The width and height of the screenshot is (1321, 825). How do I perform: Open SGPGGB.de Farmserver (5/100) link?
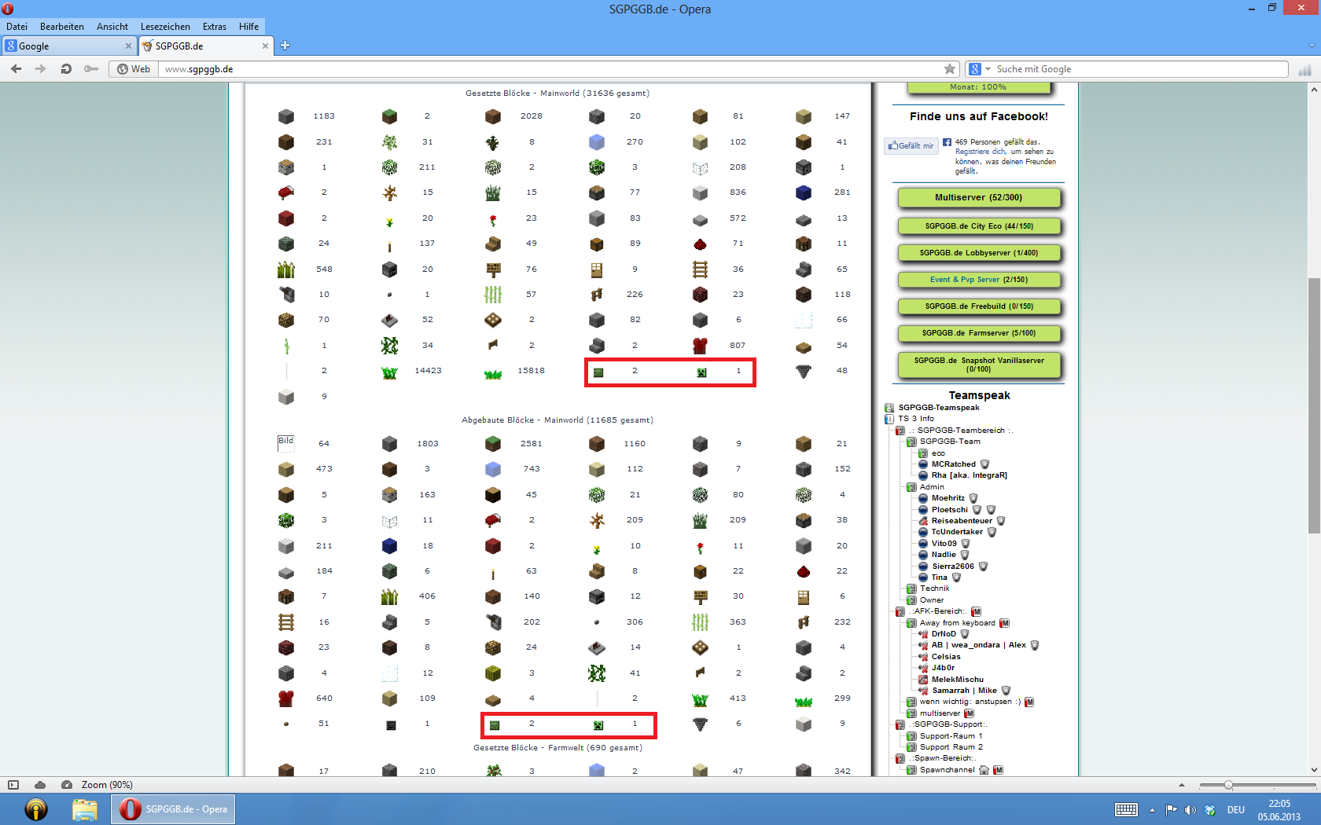click(x=978, y=333)
